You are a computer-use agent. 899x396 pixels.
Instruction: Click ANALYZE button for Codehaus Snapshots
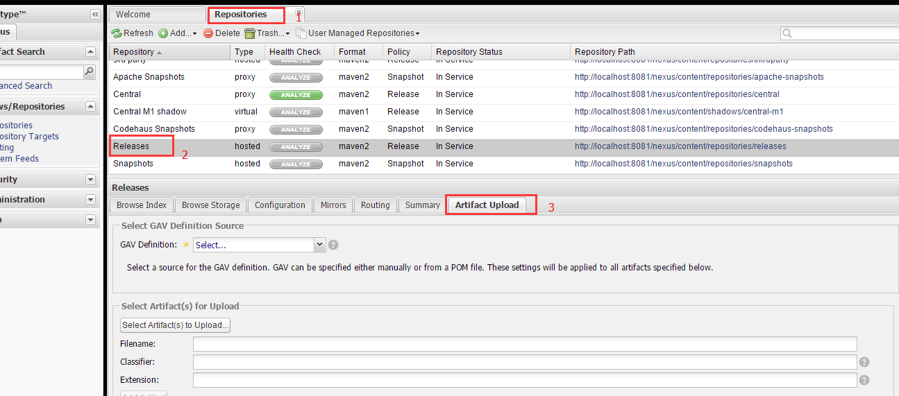click(296, 130)
